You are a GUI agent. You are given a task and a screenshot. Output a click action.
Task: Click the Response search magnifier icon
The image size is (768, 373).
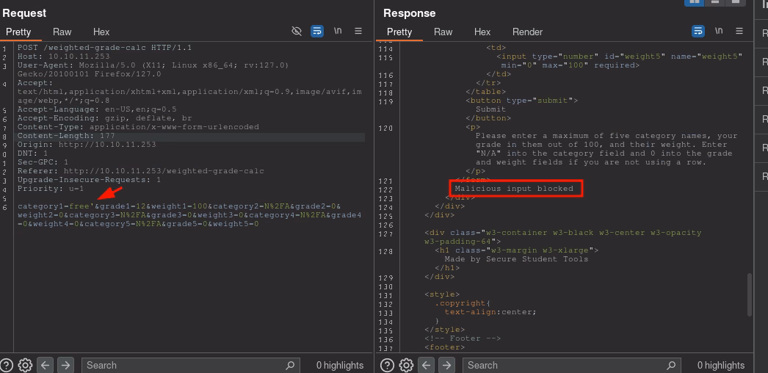(671, 365)
